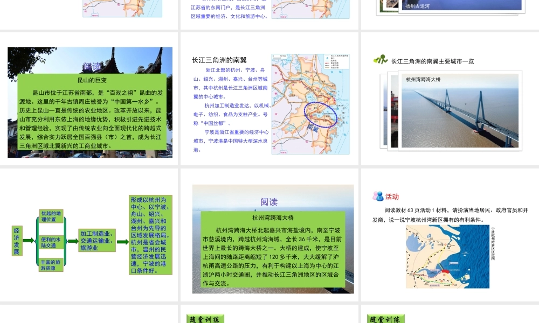Click the 加工制造业、交通运输业、旅游业 box
Screen dimensions: 539x323
[x=96, y=240]
